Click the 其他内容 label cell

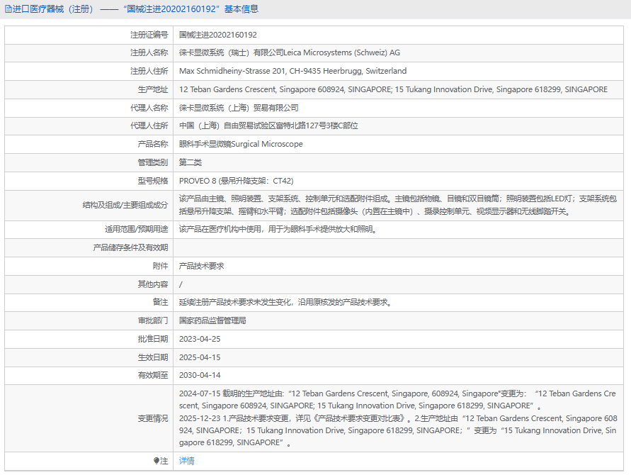click(89, 284)
